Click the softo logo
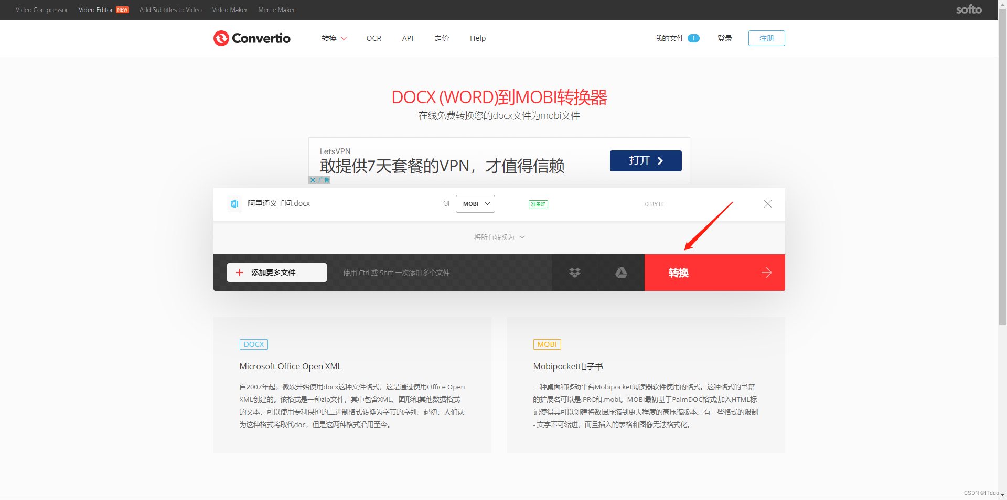 pyautogui.click(x=969, y=9)
